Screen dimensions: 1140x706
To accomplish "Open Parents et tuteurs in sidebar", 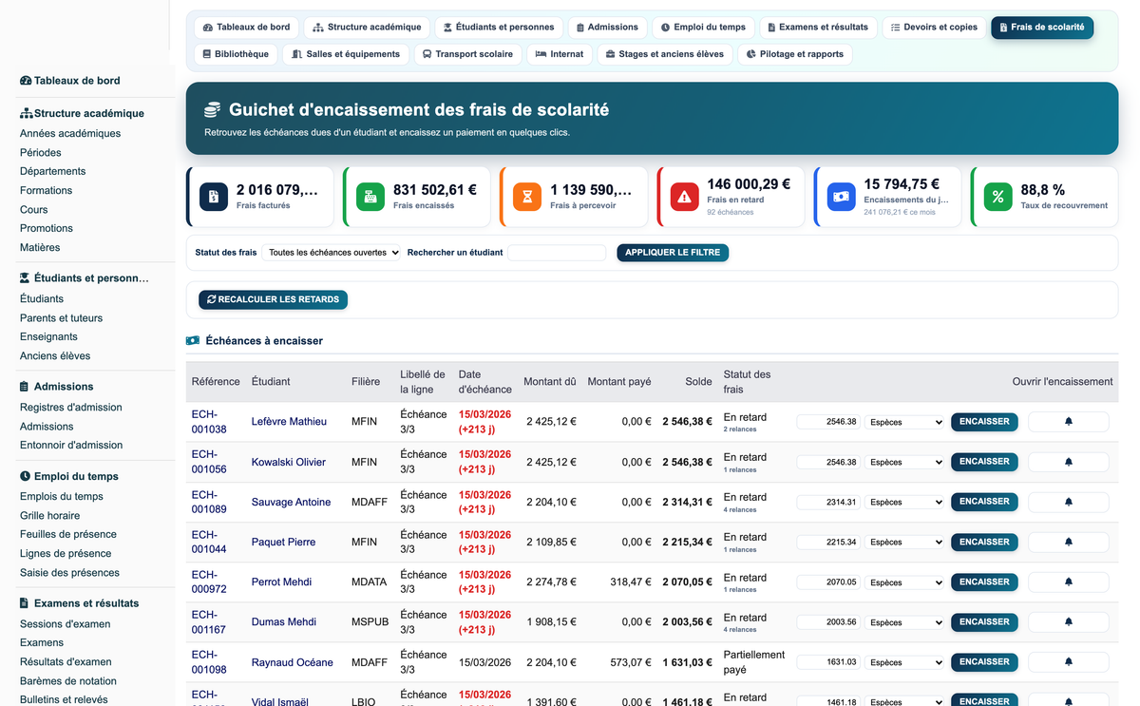I will pyautogui.click(x=61, y=317).
